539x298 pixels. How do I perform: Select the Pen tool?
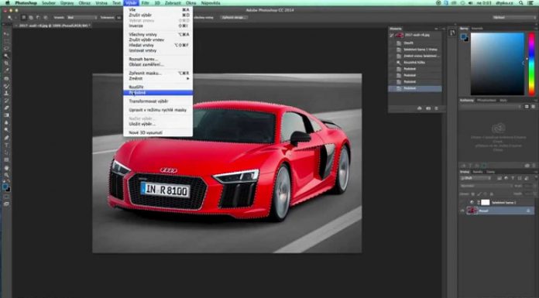(6, 138)
